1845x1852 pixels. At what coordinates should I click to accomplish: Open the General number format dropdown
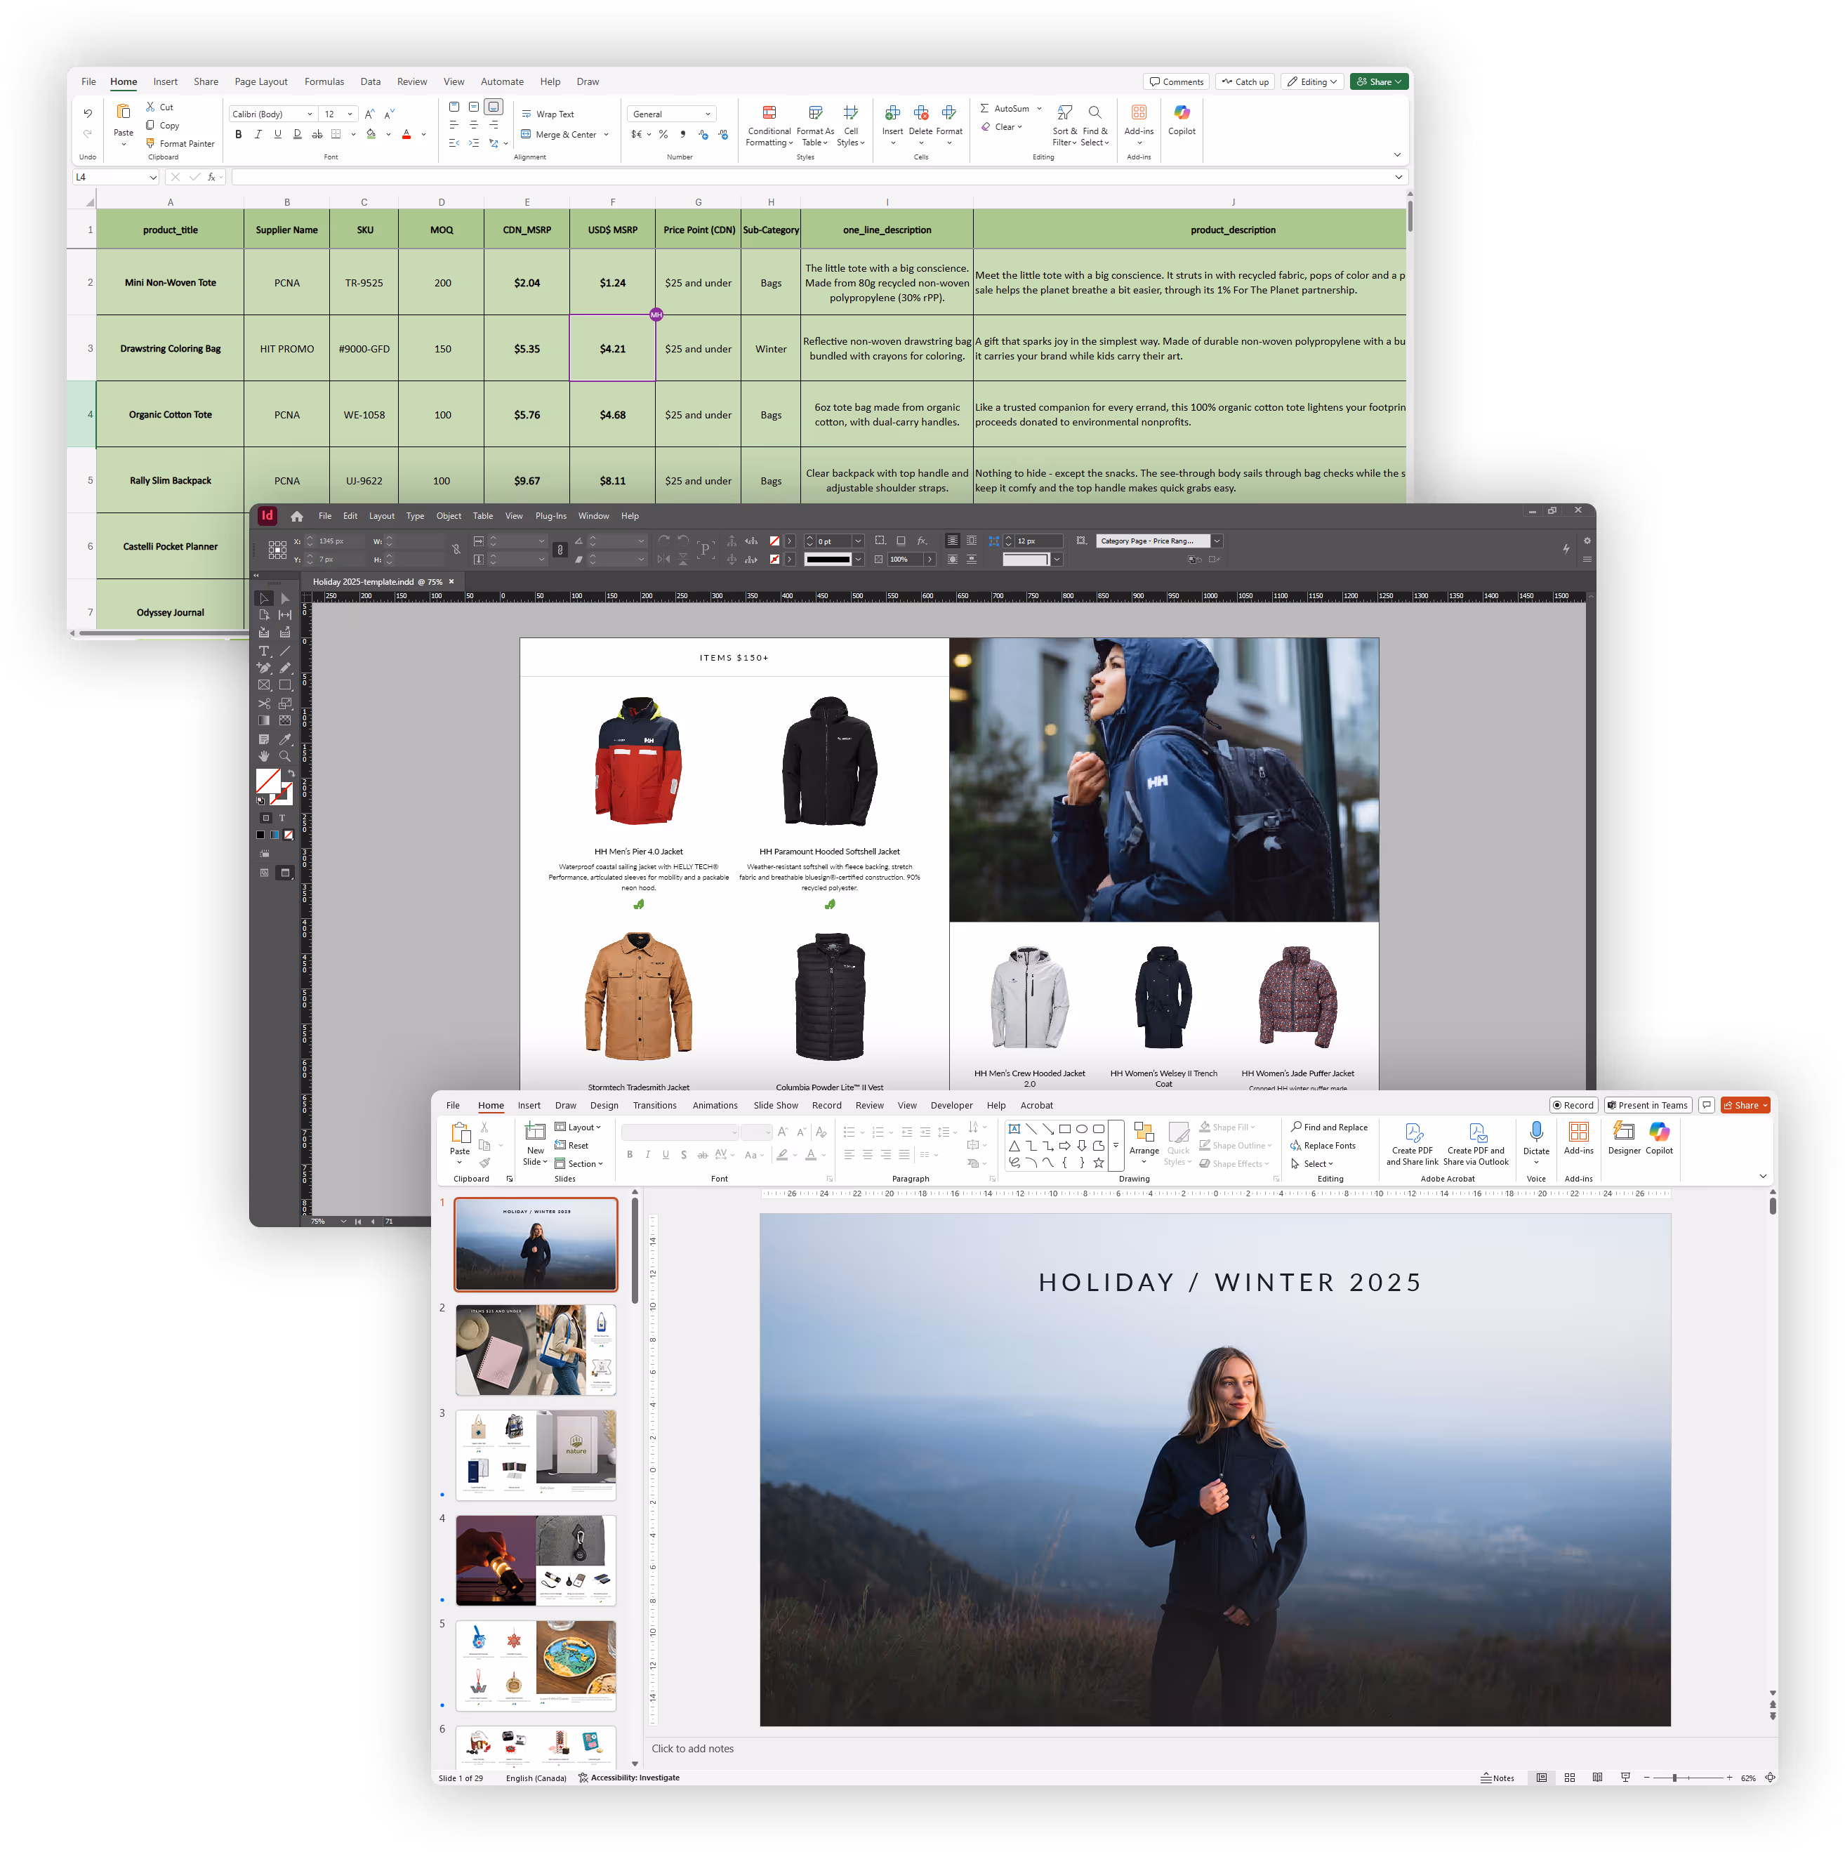(708, 114)
